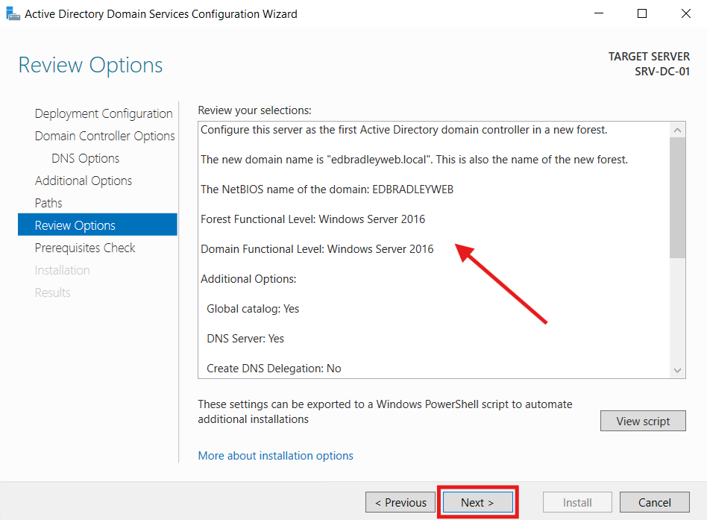Select the Prerequisites Check step

pos(84,247)
